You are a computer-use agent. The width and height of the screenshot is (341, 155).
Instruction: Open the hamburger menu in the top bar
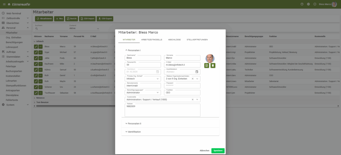4,4
